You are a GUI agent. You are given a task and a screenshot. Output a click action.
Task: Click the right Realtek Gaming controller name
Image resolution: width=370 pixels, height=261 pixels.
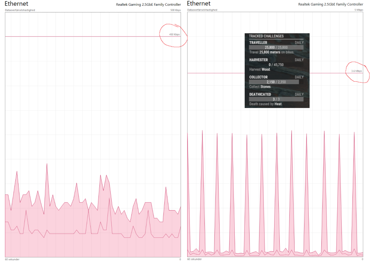tap(331, 5)
